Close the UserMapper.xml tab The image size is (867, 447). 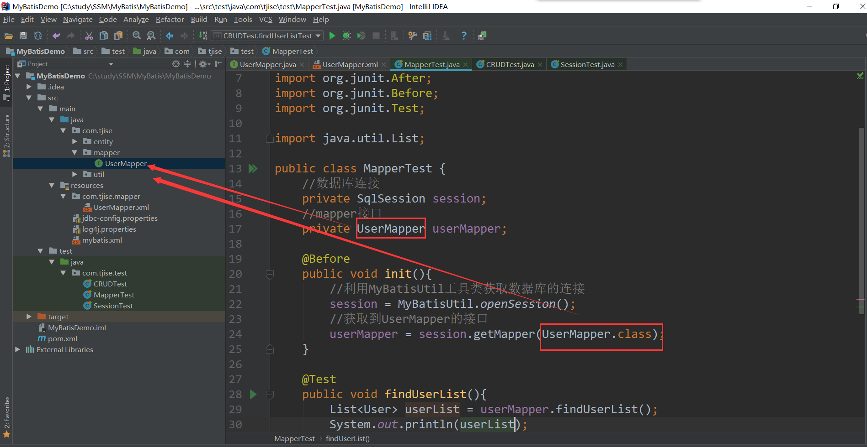click(x=383, y=65)
